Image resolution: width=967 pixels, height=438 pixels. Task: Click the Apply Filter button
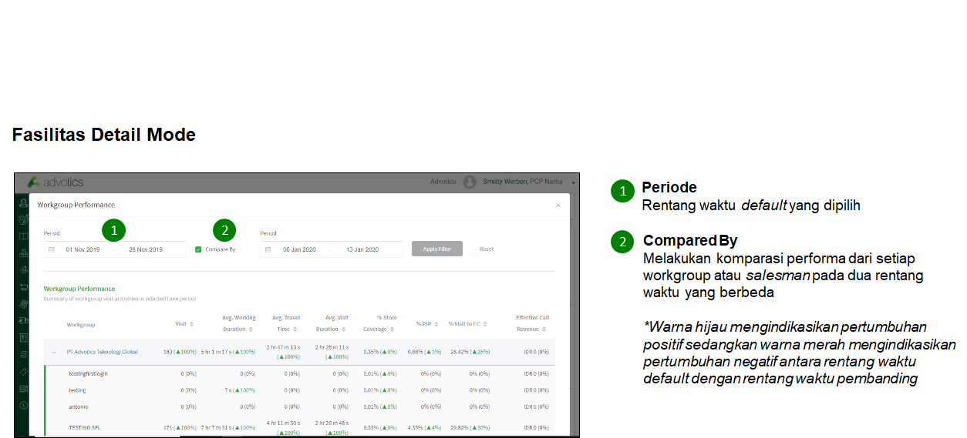[x=437, y=249]
